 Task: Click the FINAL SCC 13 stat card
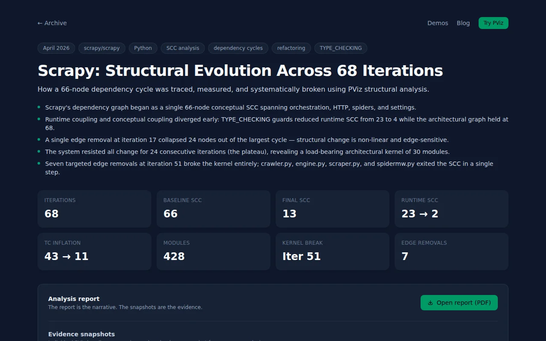coord(332,209)
